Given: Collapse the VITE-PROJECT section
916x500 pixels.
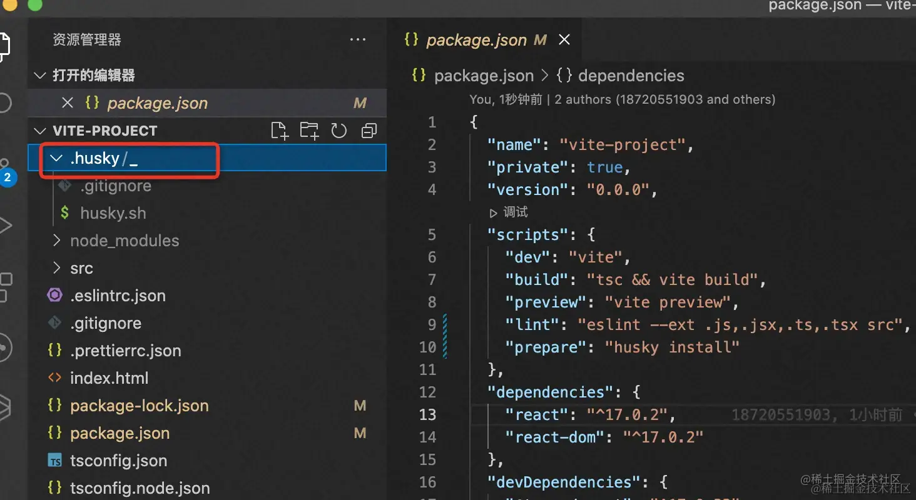Looking at the screenshot, I should (x=41, y=131).
